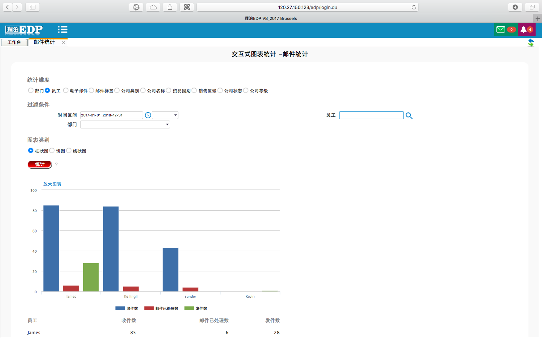The image size is (542, 338).
Task: Click the green mail envelope icon
Action: point(501,30)
